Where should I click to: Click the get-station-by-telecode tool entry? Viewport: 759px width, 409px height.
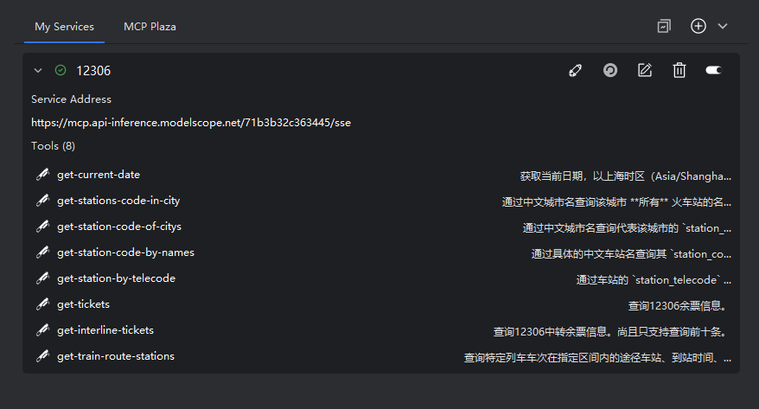[116, 278]
